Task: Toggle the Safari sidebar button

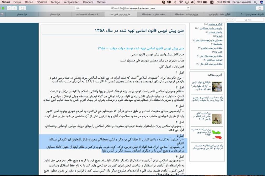Action: [x=22, y=8]
